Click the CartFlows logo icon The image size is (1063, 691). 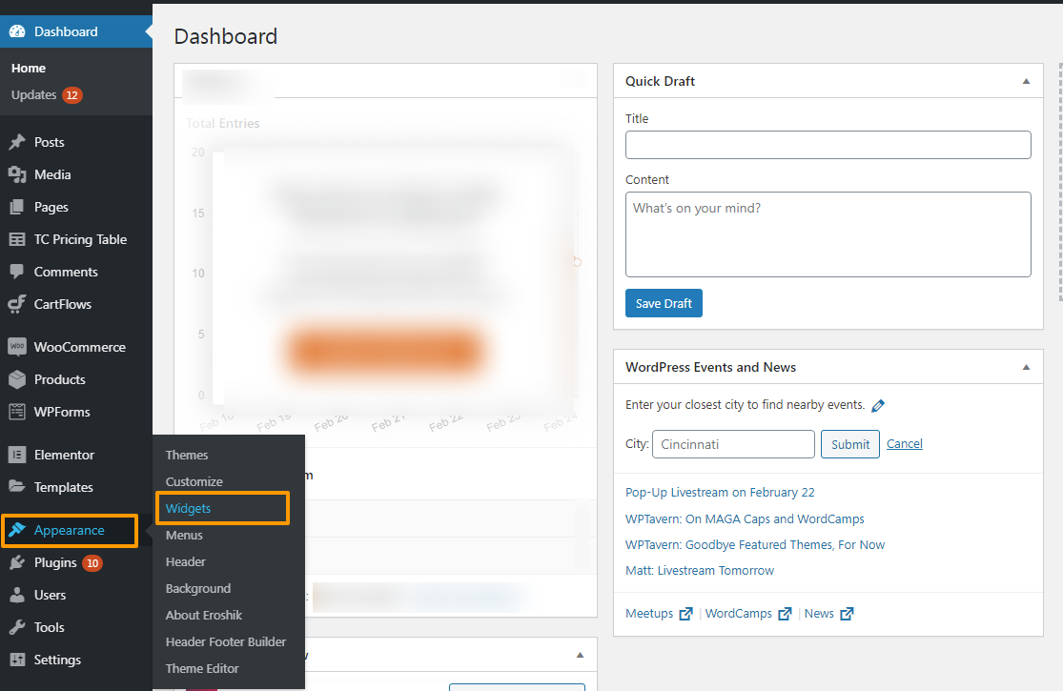point(17,304)
